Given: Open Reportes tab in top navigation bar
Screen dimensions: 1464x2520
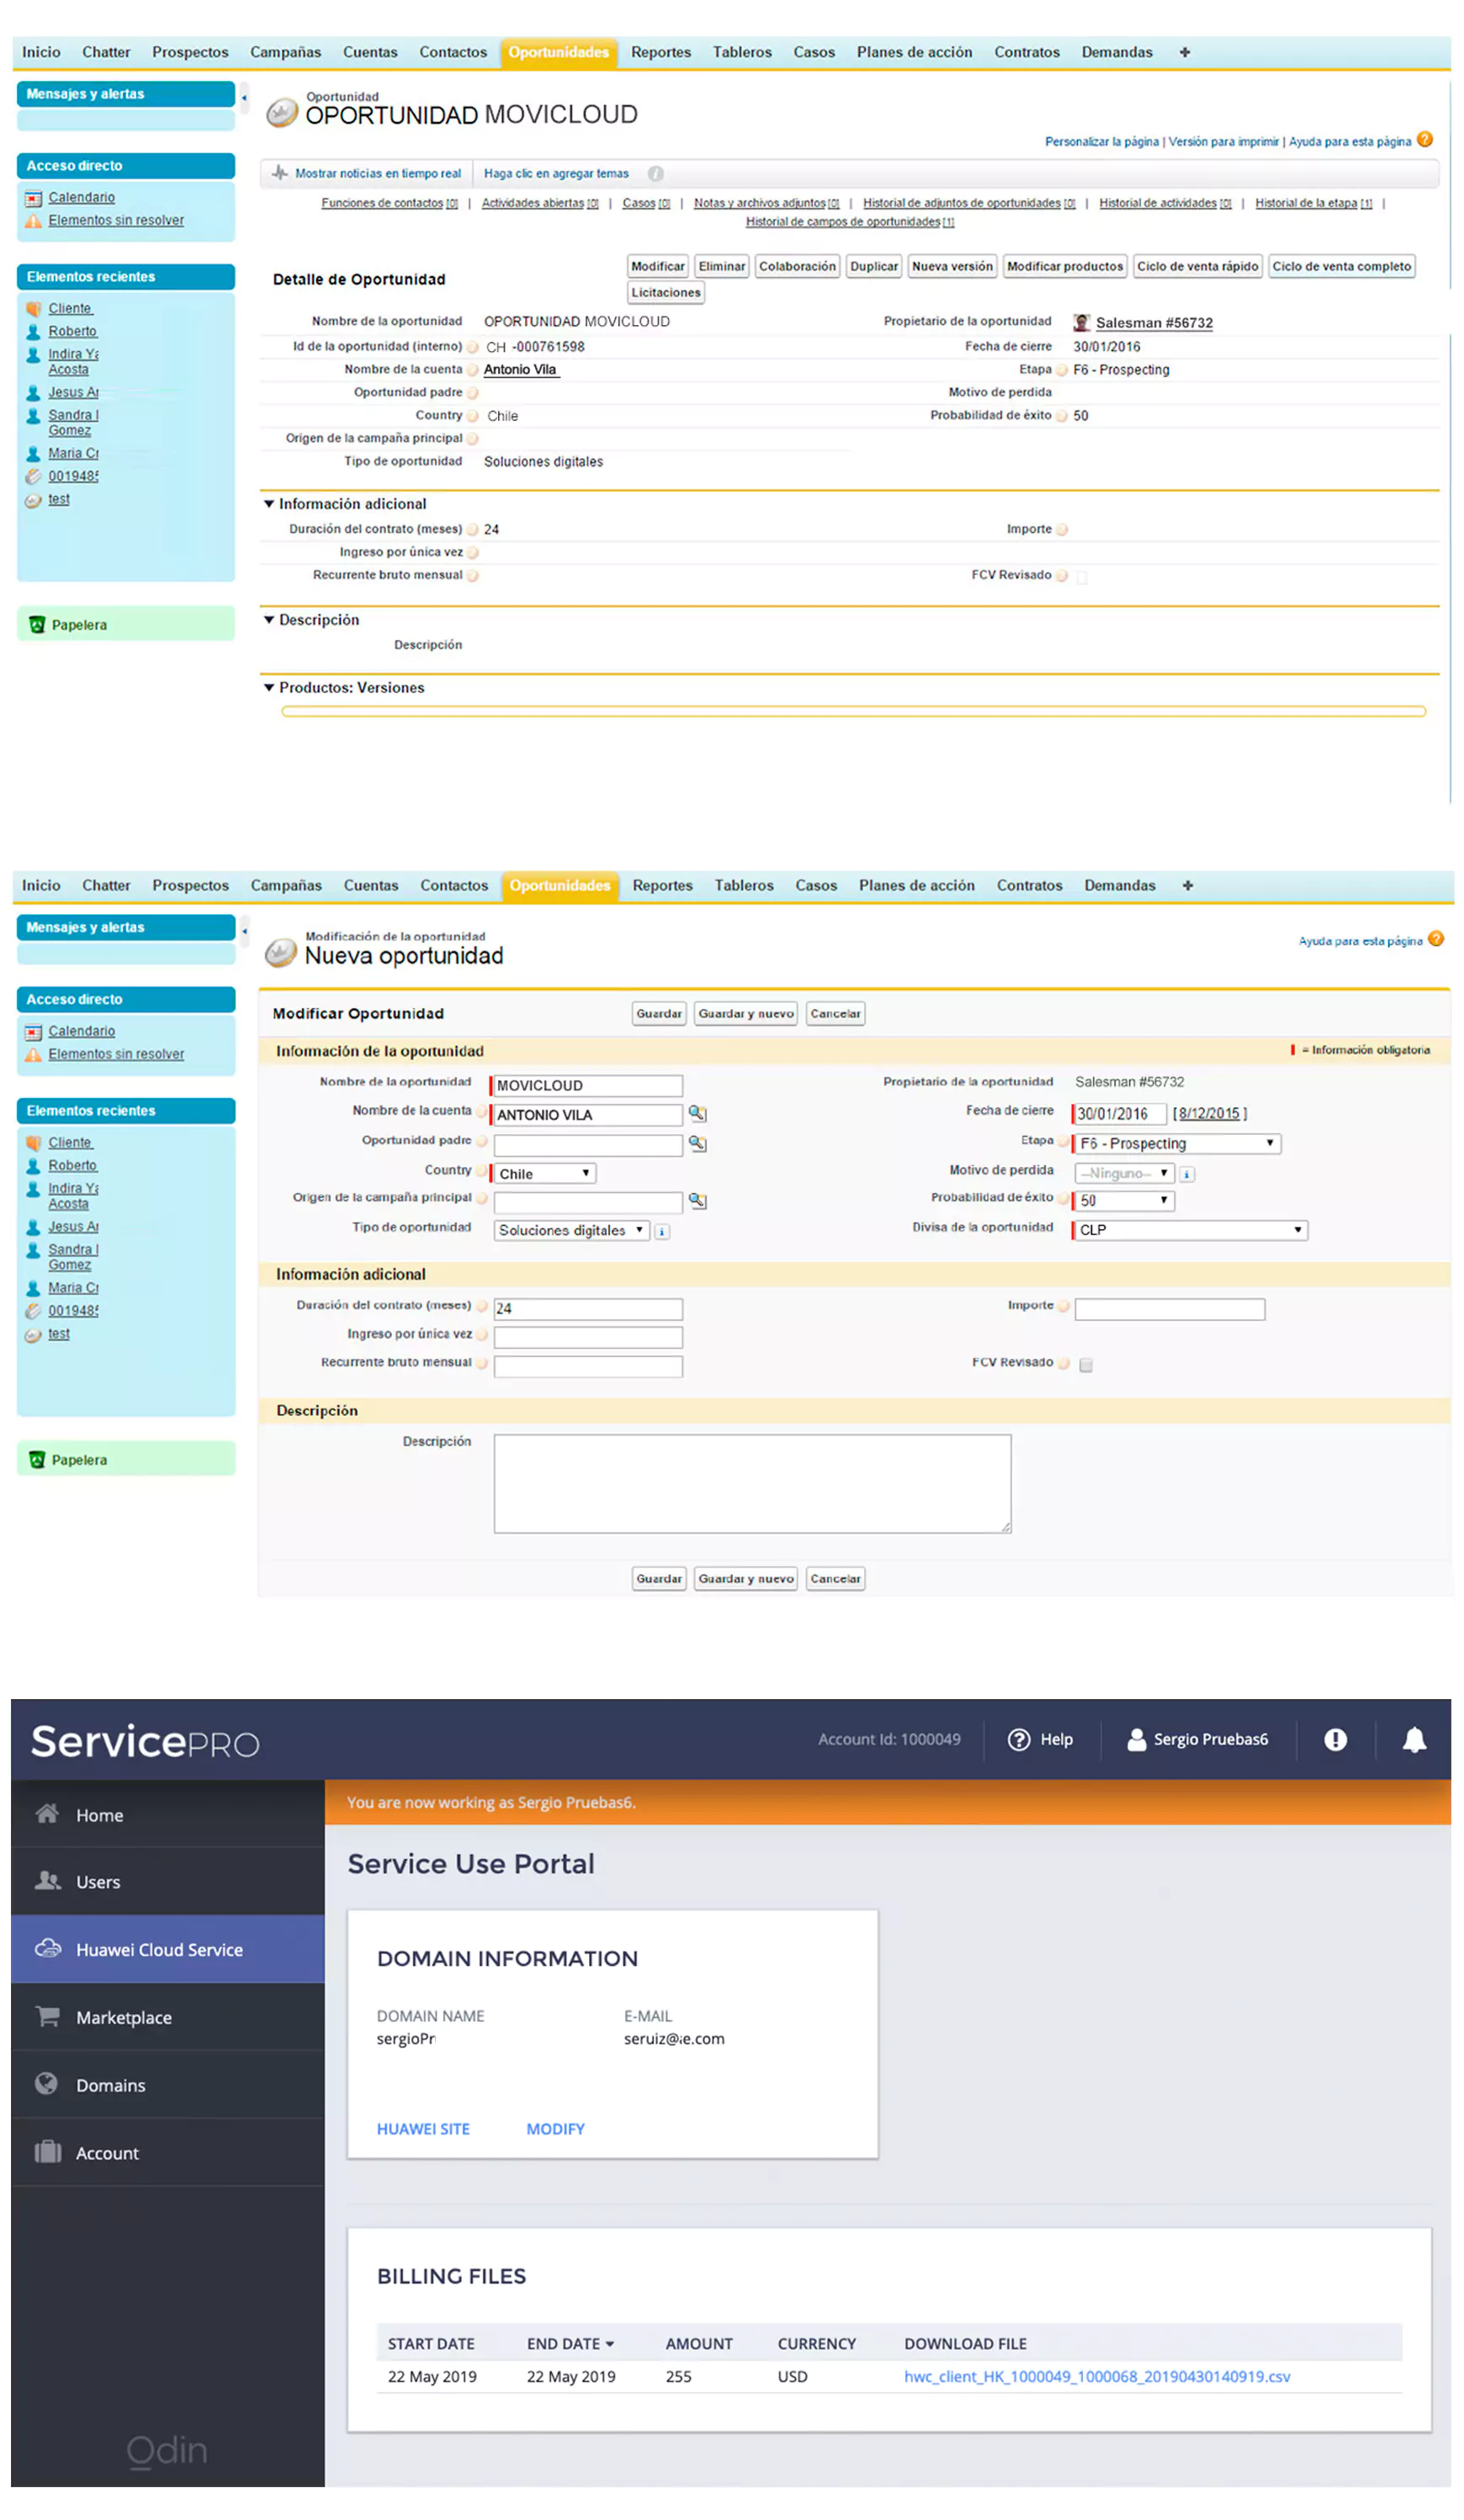Looking at the screenshot, I should tap(660, 52).
